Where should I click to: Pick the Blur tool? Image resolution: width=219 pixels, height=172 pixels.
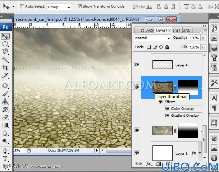point(5,133)
